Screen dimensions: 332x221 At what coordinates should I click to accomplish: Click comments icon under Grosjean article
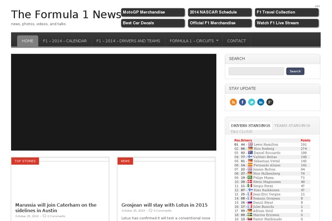pyautogui.click(x=151, y=211)
